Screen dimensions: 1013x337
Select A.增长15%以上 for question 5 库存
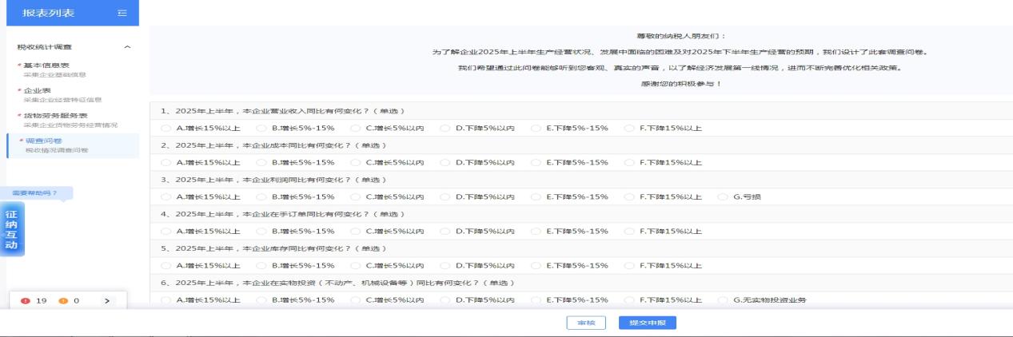165,265
